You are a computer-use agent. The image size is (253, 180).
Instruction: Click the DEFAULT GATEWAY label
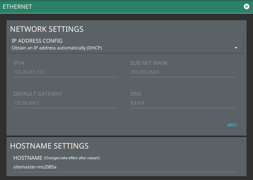click(x=38, y=94)
